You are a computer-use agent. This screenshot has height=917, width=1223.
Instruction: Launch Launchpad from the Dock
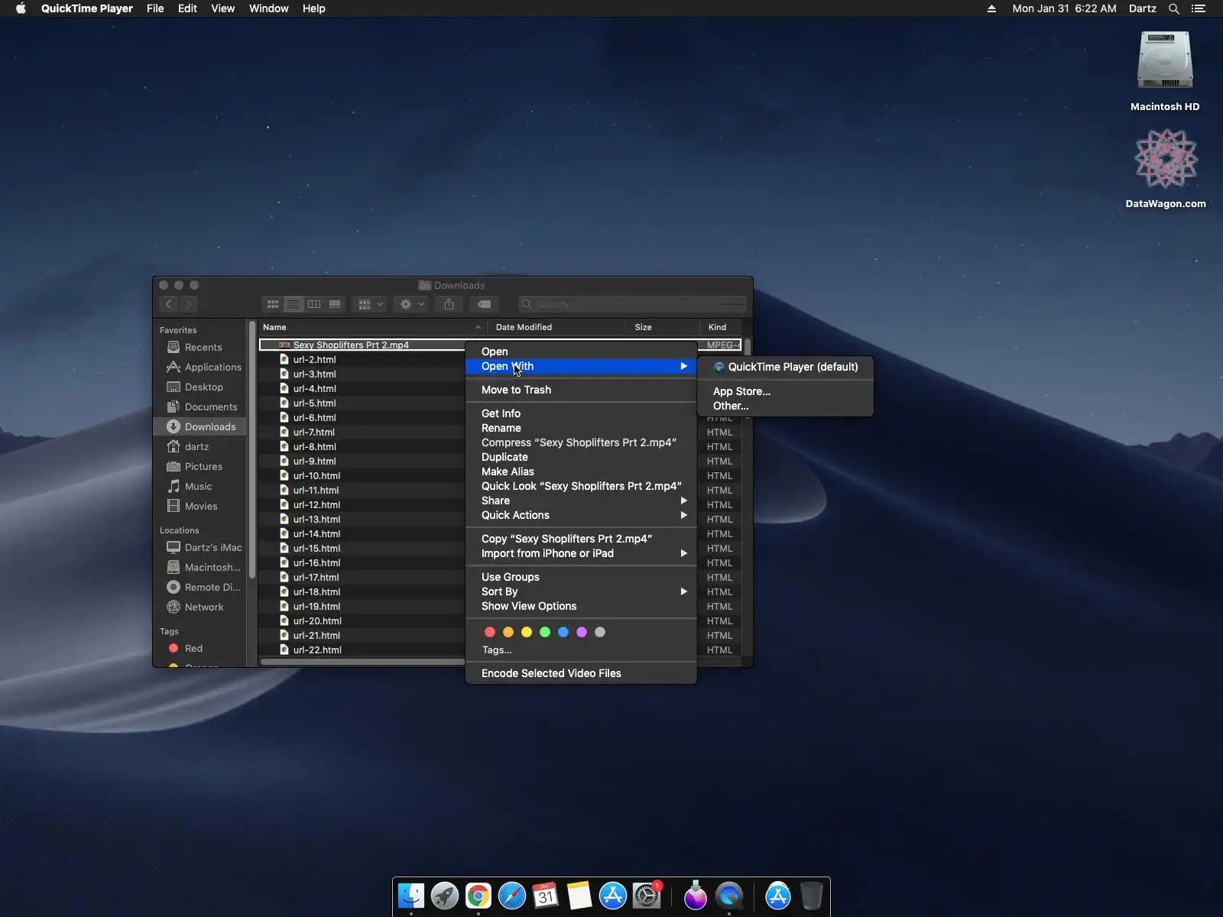(x=445, y=896)
